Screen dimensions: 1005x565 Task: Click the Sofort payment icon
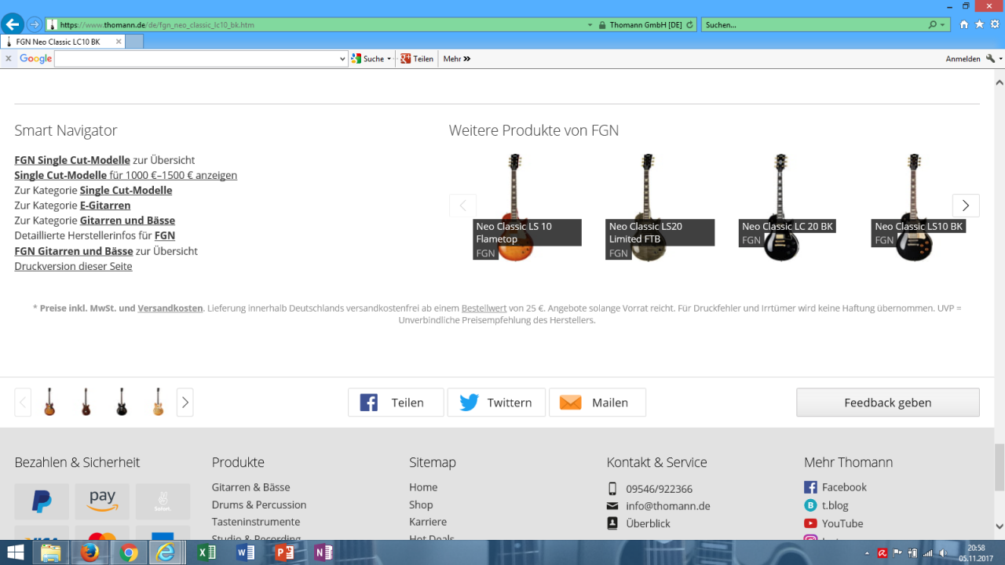pyautogui.click(x=163, y=501)
